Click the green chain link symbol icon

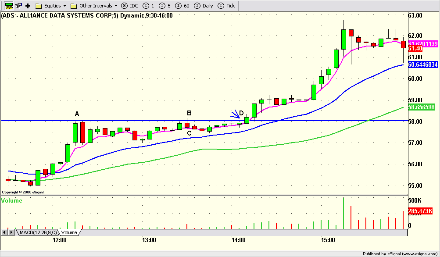click(9, 6)
